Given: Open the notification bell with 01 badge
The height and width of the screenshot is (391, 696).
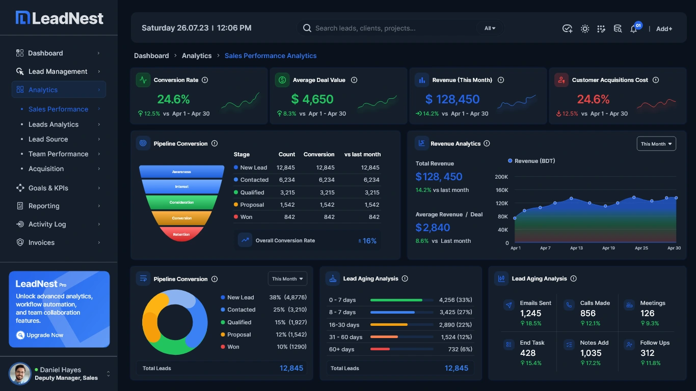Looking at the screenshot, I should 635,27.
